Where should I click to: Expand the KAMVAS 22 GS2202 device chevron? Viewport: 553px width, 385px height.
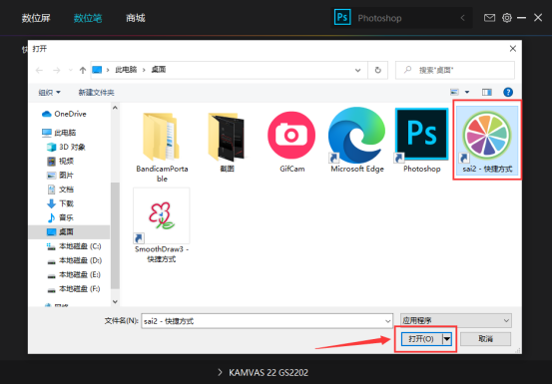tap(220, 372)
